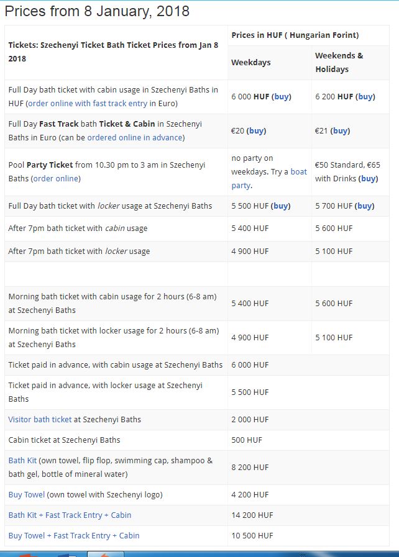399x557 pixels.
Task: Click buy link beside €21 price
Action: 340,131
